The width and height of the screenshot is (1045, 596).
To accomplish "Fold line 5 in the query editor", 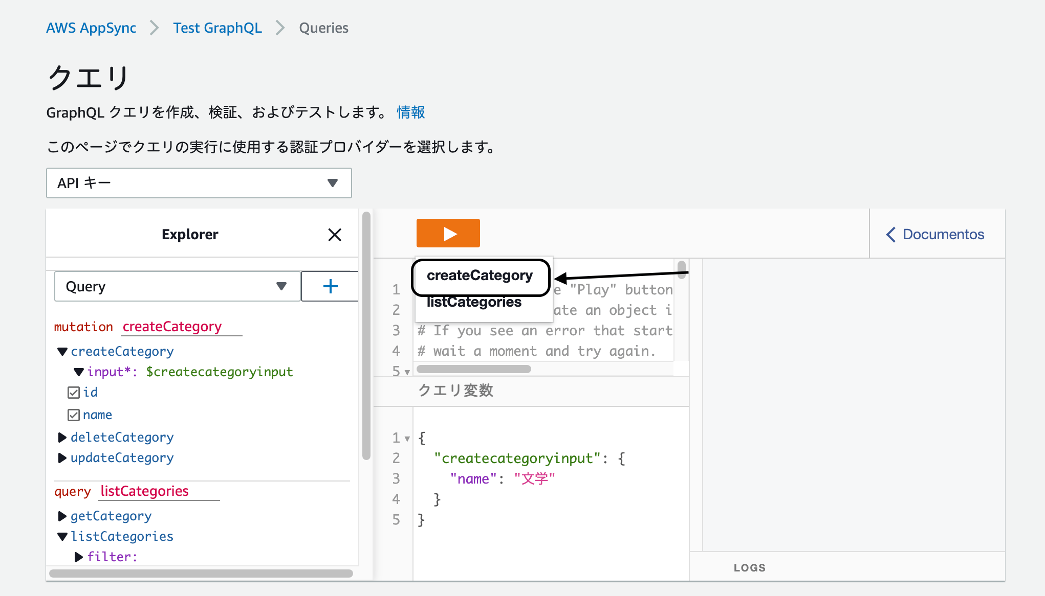I will (407, 372).
